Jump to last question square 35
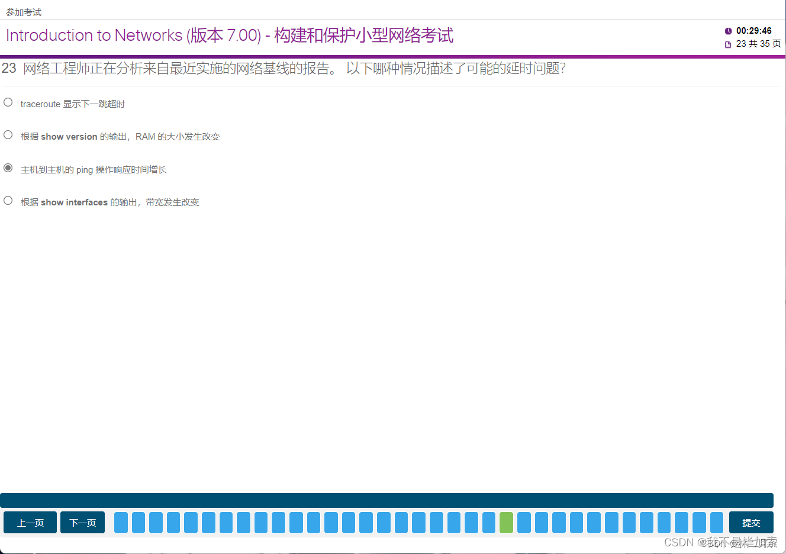 [x=717, y=523]
